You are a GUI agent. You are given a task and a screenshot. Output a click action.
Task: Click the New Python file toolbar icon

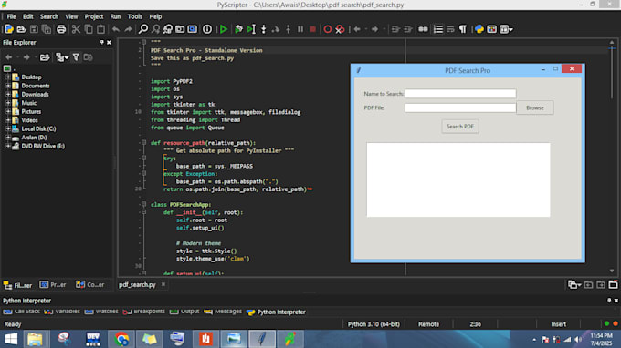(9, 29)
